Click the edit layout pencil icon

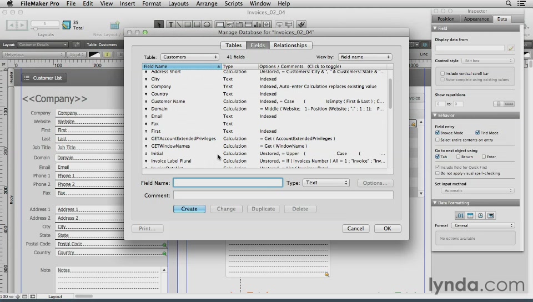(77, 44)
